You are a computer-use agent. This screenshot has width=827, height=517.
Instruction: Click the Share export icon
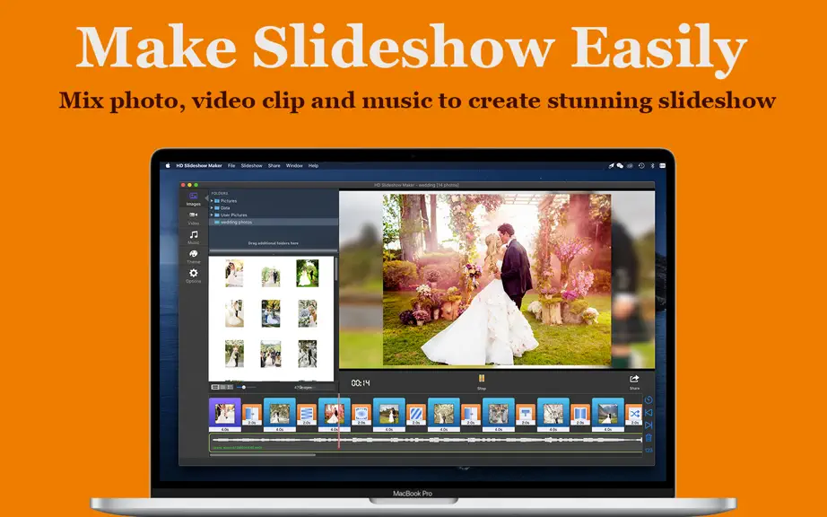(634, 381)
